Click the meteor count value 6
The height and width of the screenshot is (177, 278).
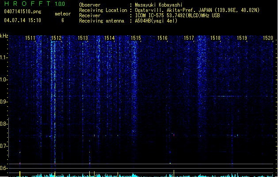tap(63, 20)
